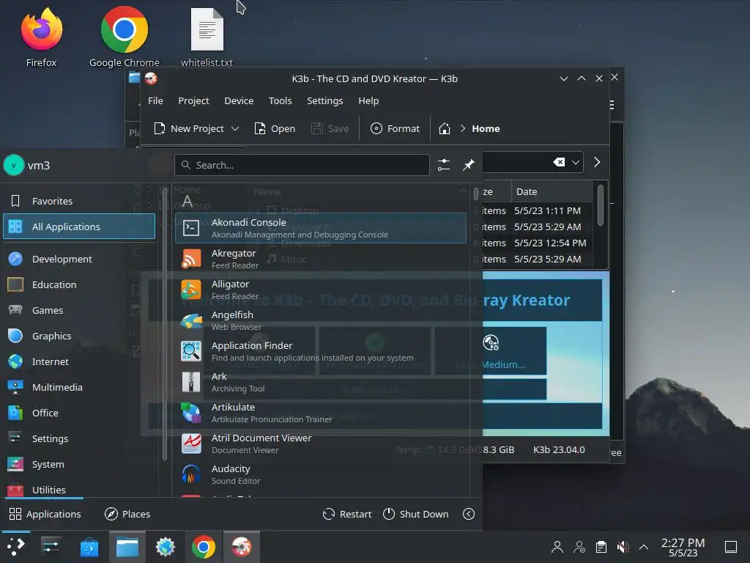
Task: Open a project with K3b Open button
Action: point(275,128)
